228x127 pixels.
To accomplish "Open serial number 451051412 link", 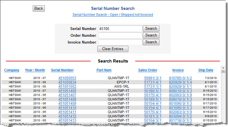I will point(67,116).
